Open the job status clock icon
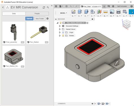The height and width of the screenshot is (106, 134). 113,6
